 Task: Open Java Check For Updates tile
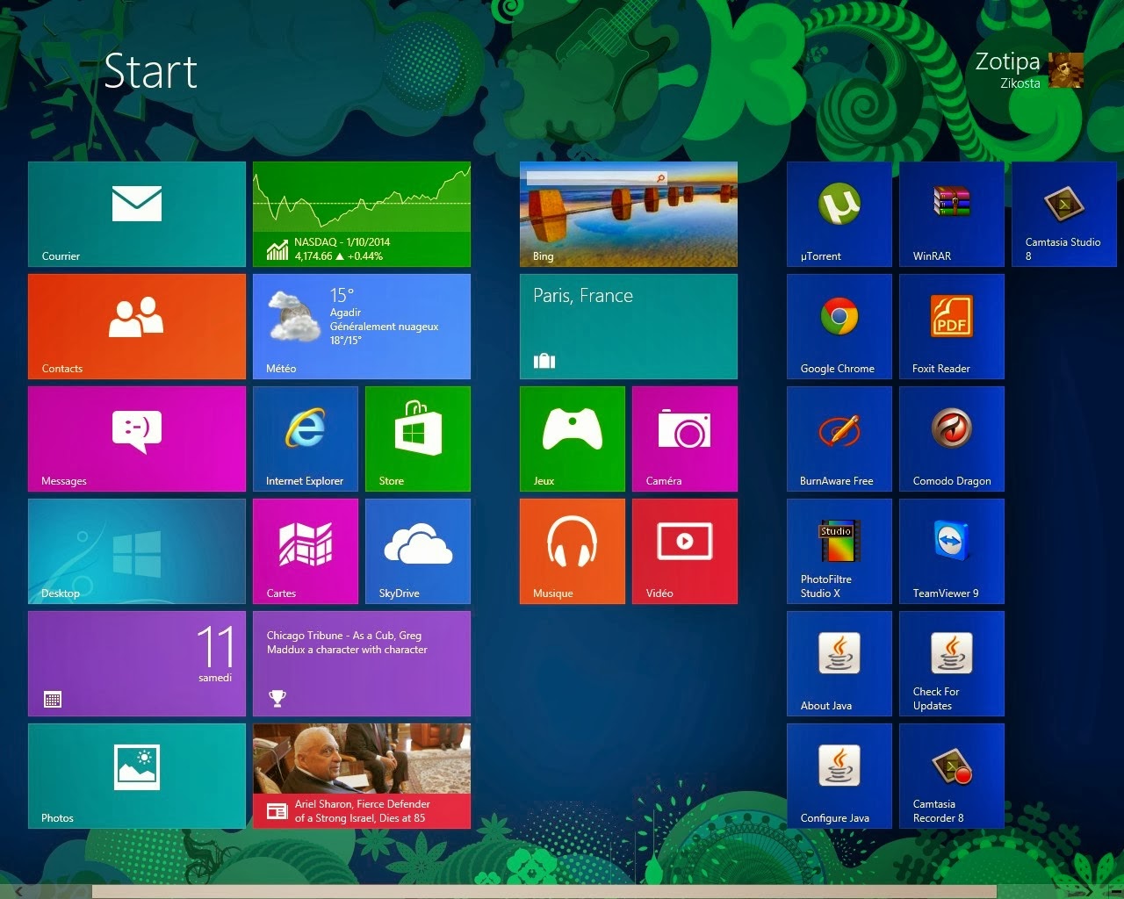point(952,664)
